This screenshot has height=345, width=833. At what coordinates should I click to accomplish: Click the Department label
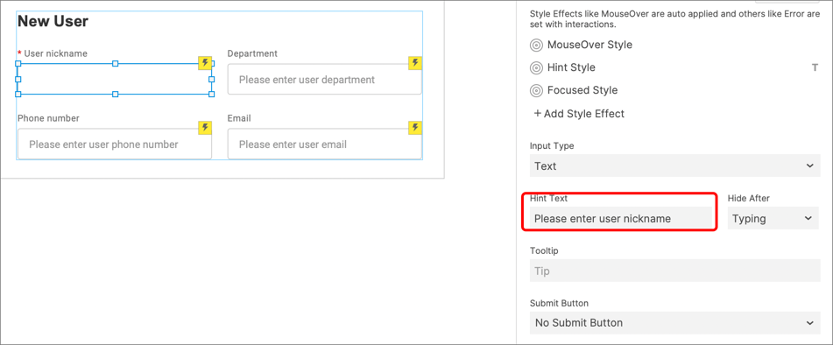tap(252, 53)
